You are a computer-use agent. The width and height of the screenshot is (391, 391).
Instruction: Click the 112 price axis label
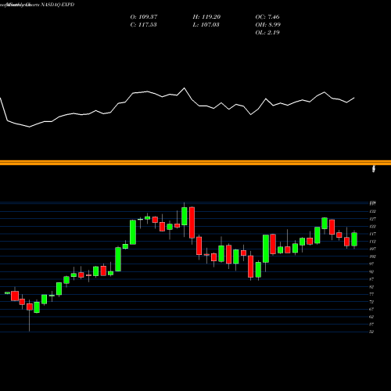click(373, 242)
